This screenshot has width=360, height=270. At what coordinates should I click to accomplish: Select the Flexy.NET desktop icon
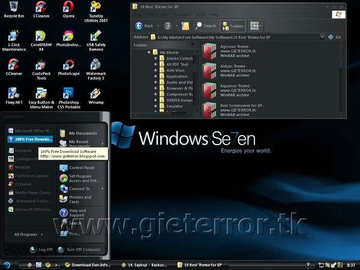[14, 96]
